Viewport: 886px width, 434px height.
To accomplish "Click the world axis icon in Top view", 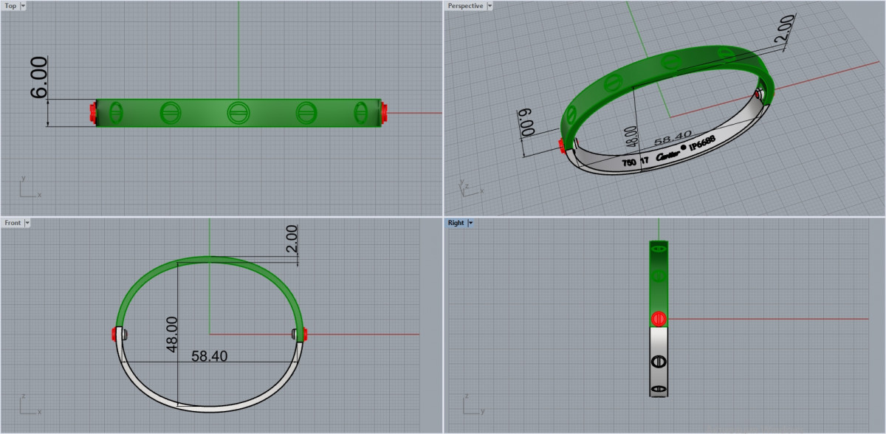I will tap(30, 188).
